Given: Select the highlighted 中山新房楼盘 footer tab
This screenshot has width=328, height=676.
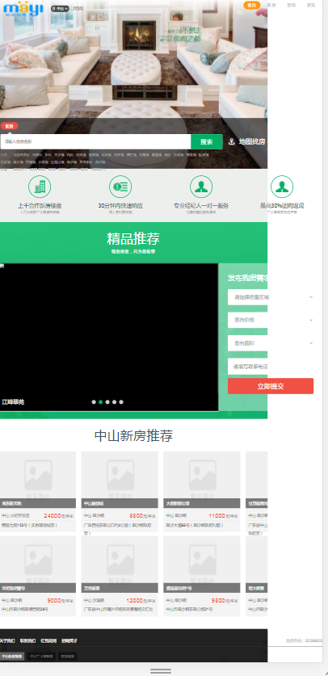Looking at the screenshot, I should click(11, 657).
